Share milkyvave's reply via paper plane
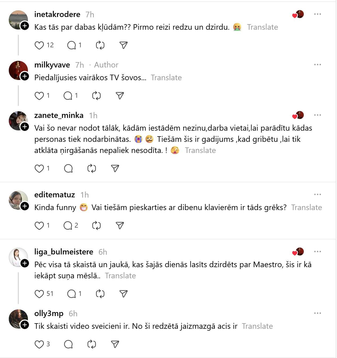Viewport: 337px width, 358px height. pos(120,96)
